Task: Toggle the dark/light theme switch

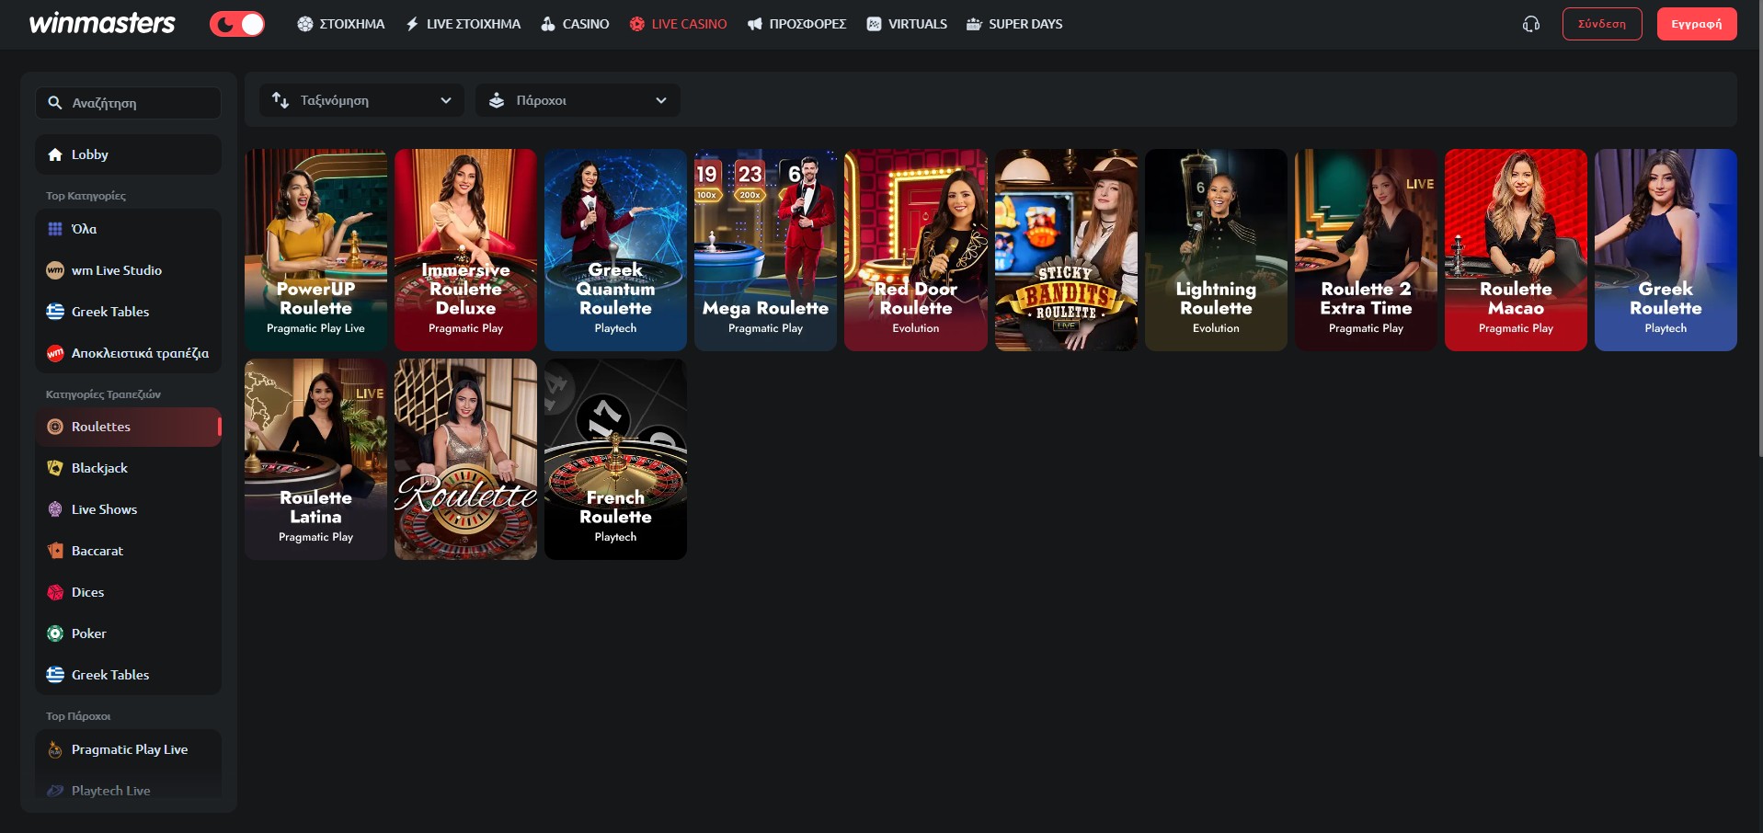Action: click(x=237, y=24)
